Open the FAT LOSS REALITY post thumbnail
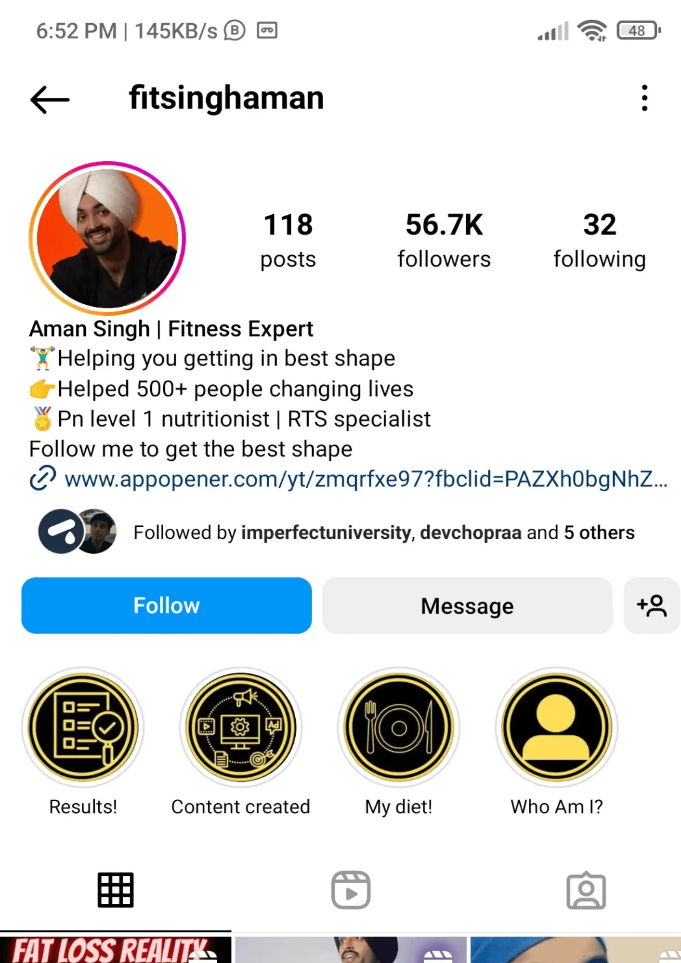The width and height of the screenshot is (681, 963). click(x=116, y=950)
